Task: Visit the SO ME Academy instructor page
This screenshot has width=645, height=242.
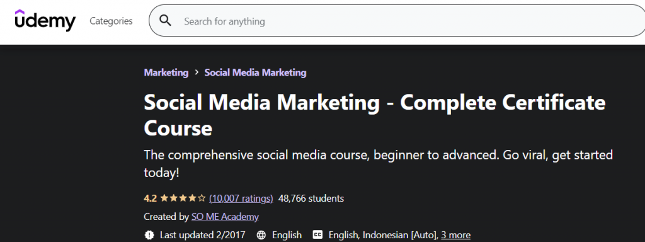Action: tap(225, 217)
